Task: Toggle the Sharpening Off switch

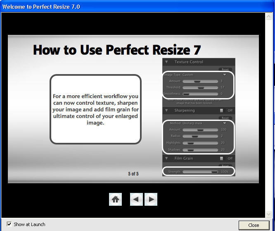Action: click(x=222, y=111)
